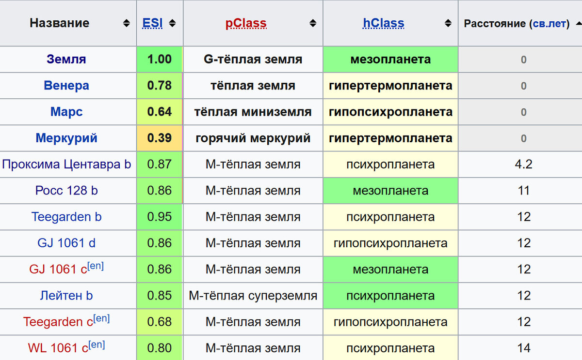Open Проксима Центавра b link
The image size is (582, 360).
coord(66,164)
